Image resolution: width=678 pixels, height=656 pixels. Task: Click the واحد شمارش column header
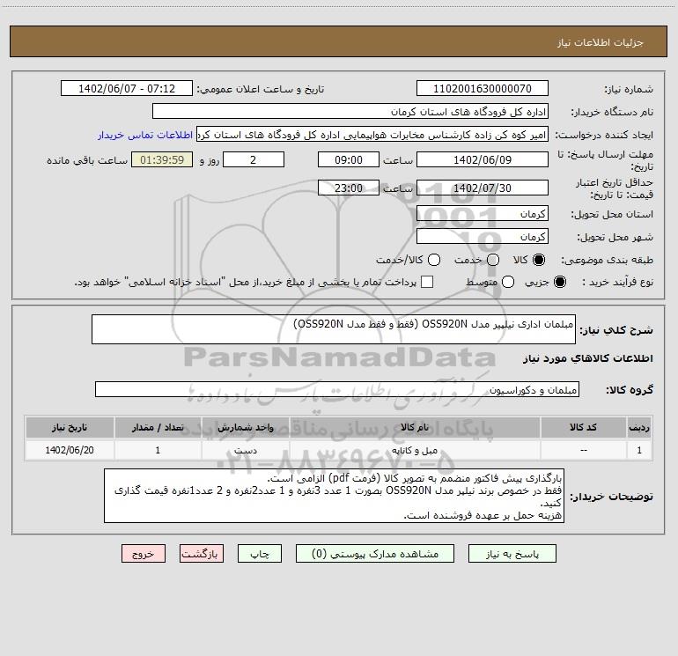click(245, 427)
